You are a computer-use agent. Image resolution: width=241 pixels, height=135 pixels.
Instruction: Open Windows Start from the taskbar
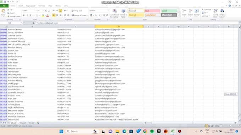[x=61, y=131]
